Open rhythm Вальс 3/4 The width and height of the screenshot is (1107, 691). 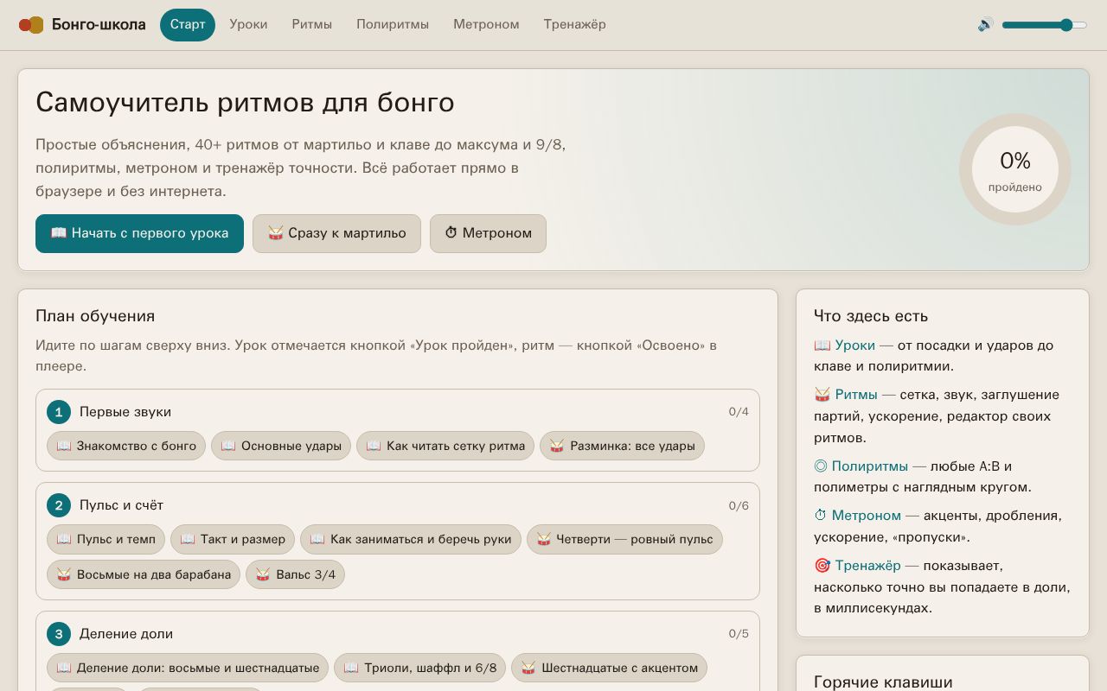295,574
